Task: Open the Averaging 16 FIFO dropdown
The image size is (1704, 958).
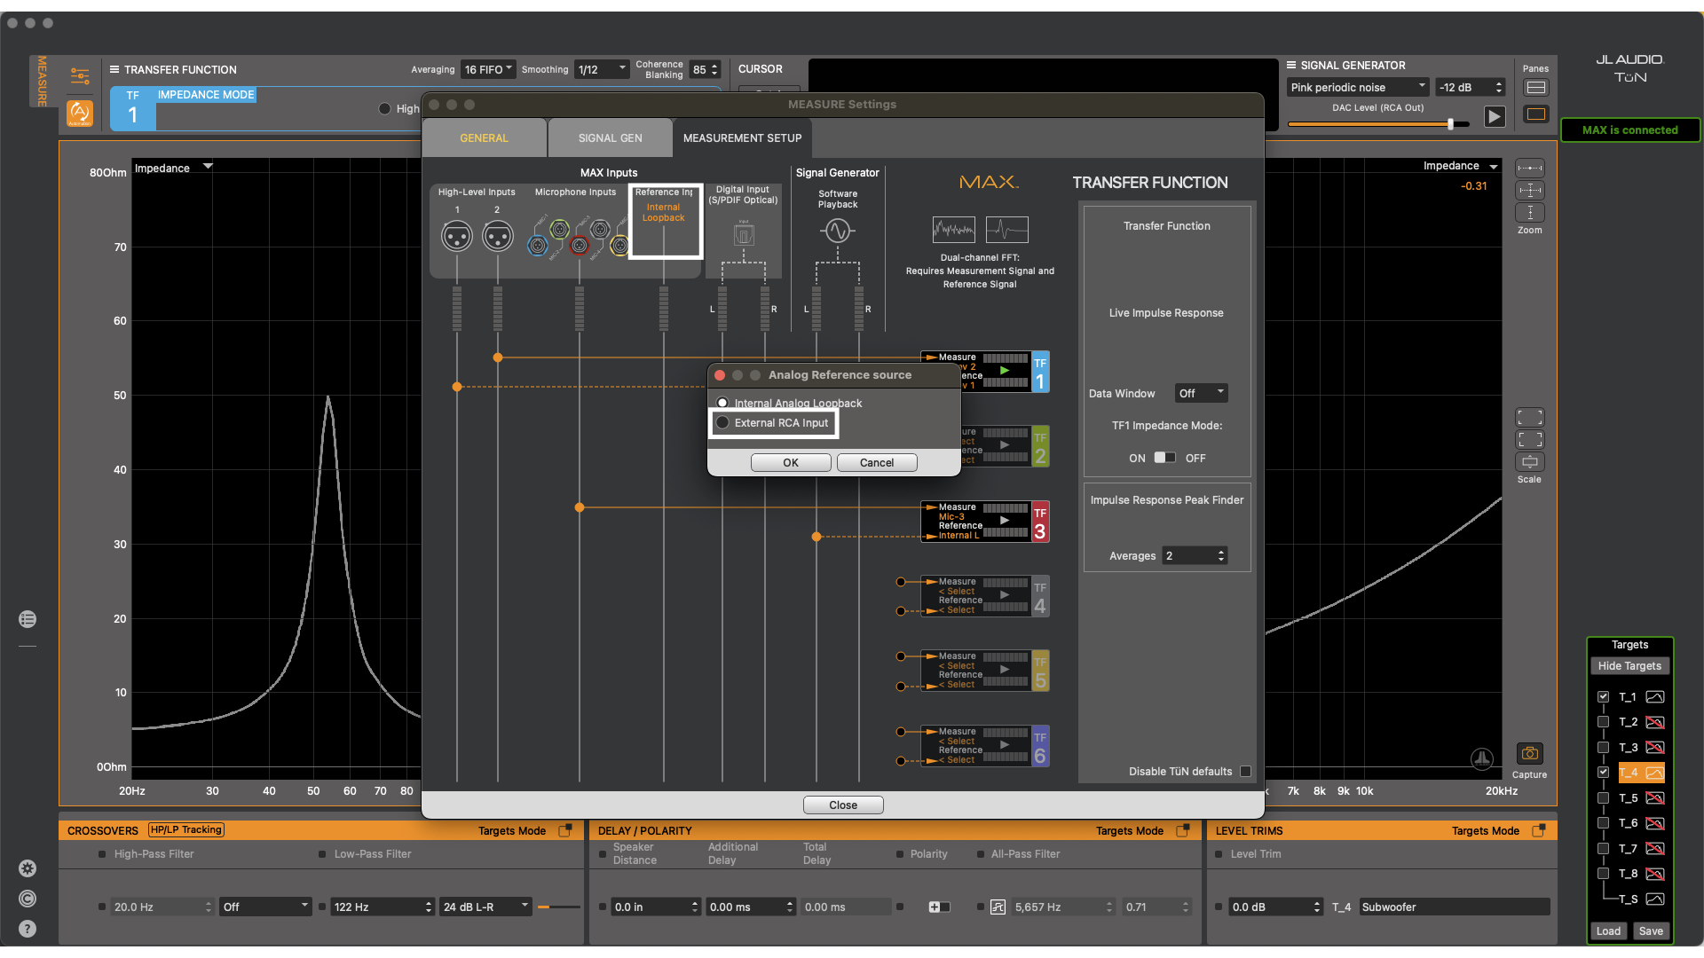Action: pos(488,69)
